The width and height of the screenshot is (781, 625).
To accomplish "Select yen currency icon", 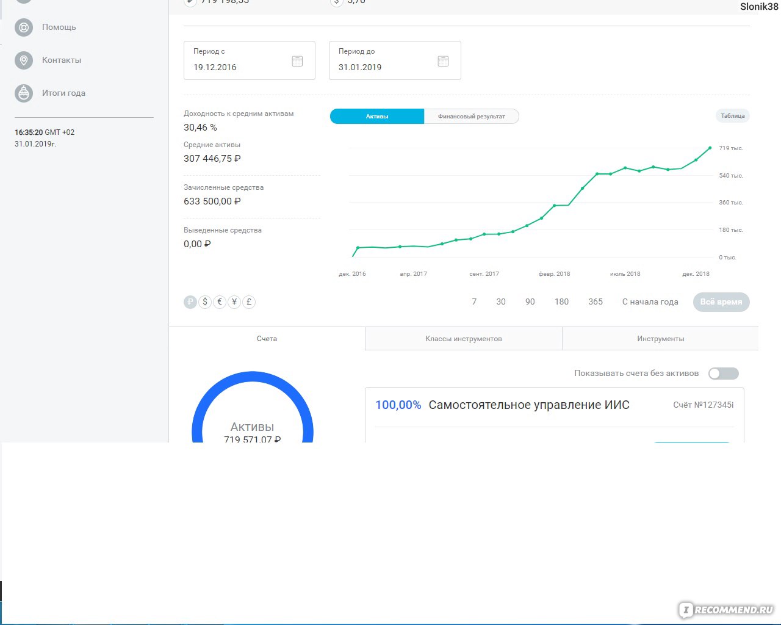I will click(x=234, y=302).
